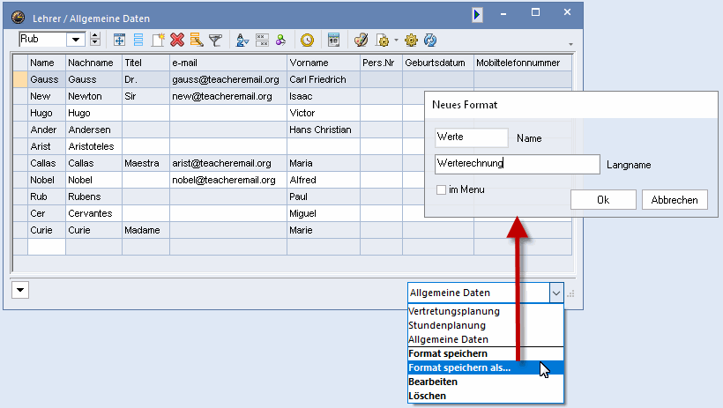Maximize the Lehrer window

[535, 12]
